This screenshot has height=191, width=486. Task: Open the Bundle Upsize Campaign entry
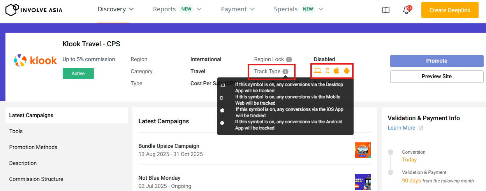pyautogui.click(x=169, y=146)
